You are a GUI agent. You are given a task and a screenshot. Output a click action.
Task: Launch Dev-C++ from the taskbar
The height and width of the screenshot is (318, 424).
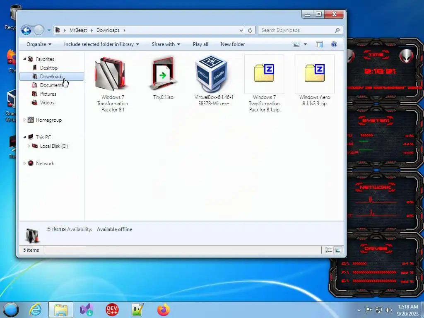112,310
